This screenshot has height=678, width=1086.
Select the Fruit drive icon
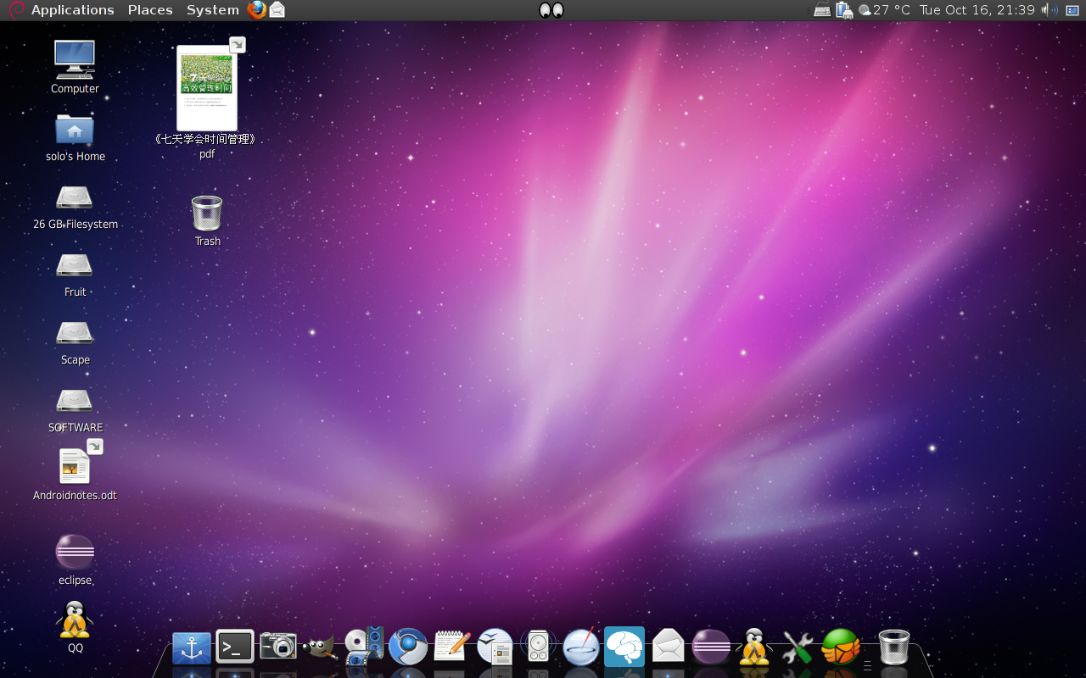click(75, 265)
